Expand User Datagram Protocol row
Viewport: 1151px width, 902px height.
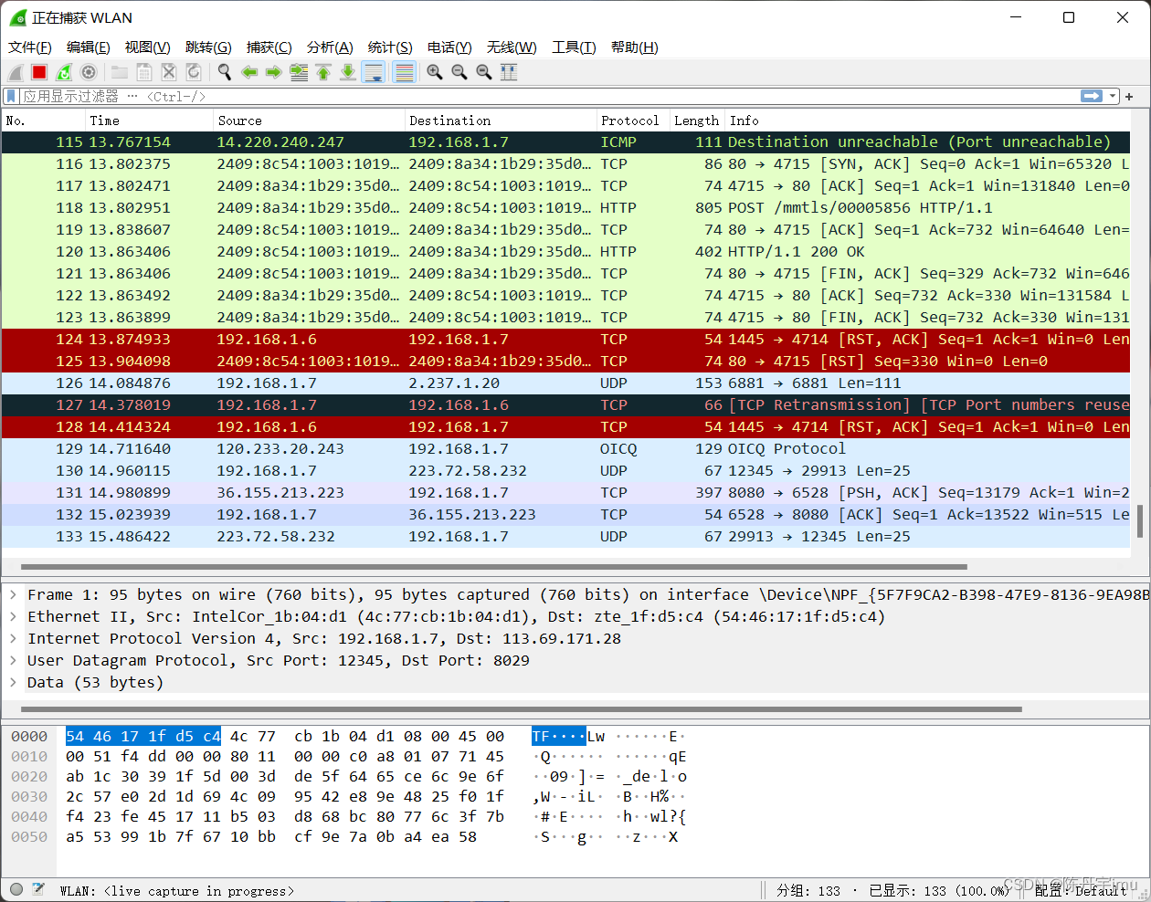(13, 661)
